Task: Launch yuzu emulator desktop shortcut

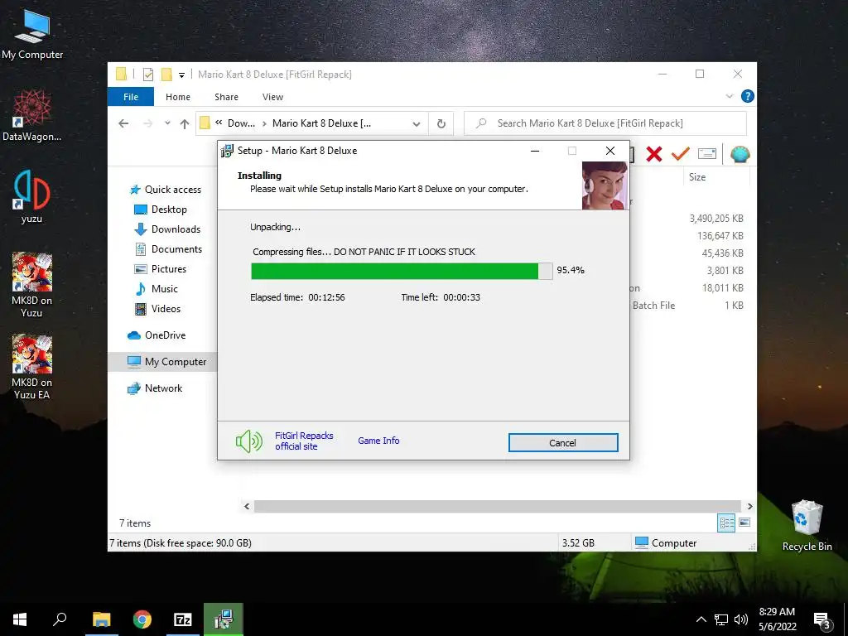Action: pos(32,197)
